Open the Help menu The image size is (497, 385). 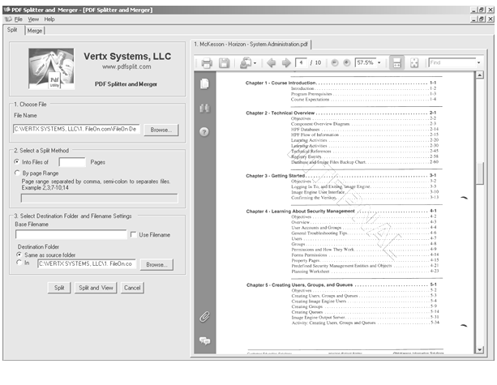(x=49, y=19)
